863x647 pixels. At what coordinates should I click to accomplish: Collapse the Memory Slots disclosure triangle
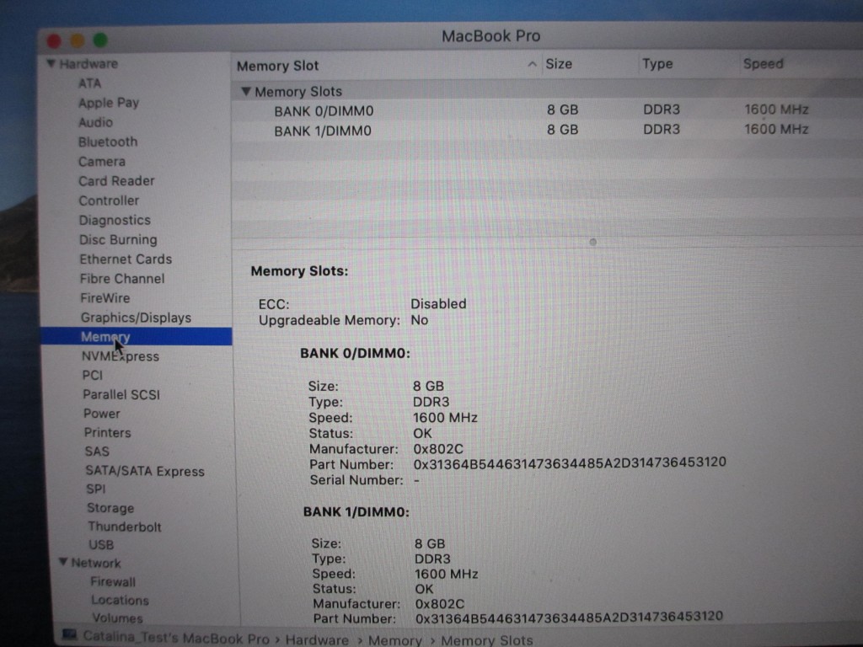(246, 91)
